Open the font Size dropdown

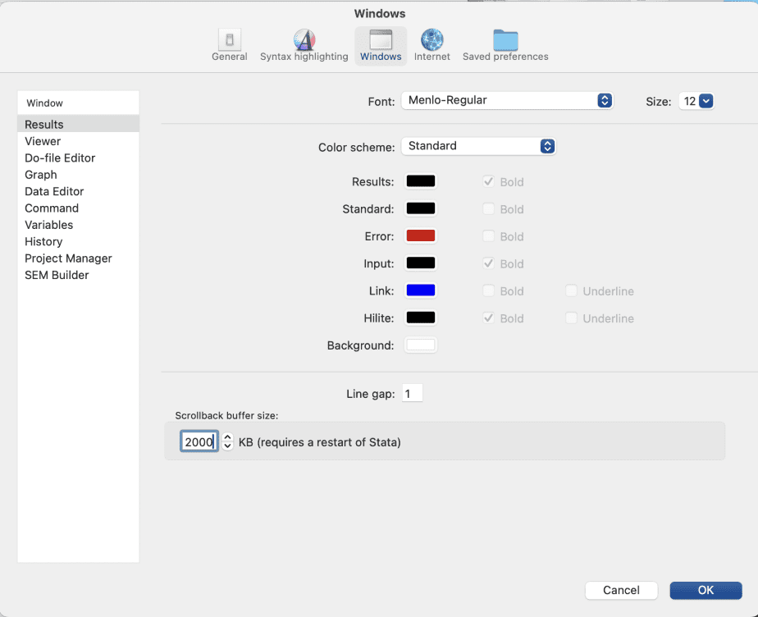pyautogui.click(x=696, y=102)
